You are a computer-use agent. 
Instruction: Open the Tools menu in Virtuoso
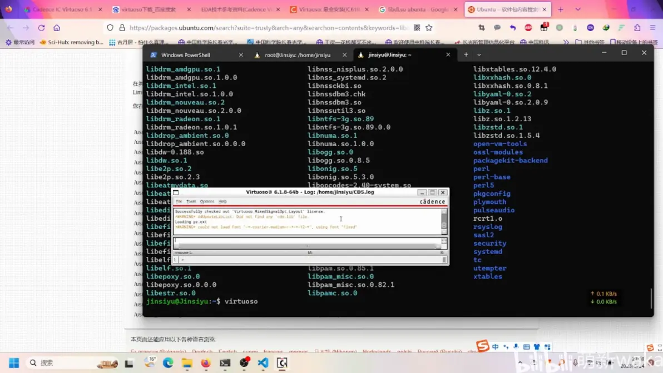pyautogui.click(x=191, y=201)
